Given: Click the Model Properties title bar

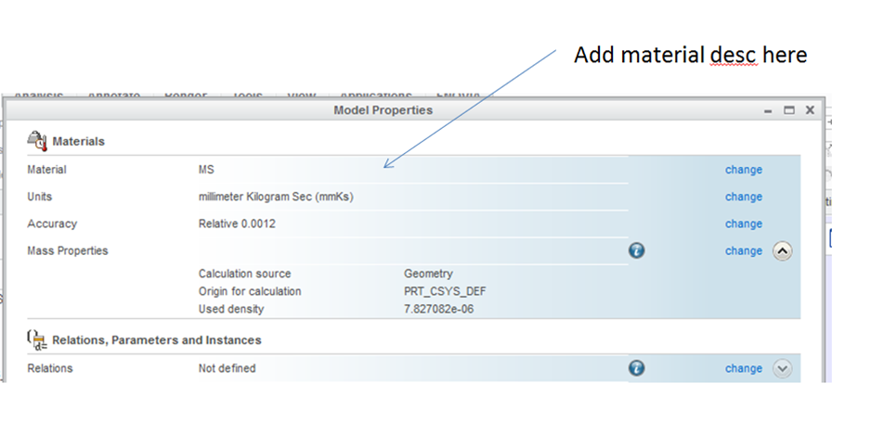Looking at the screenshot, I should (383, 110).
